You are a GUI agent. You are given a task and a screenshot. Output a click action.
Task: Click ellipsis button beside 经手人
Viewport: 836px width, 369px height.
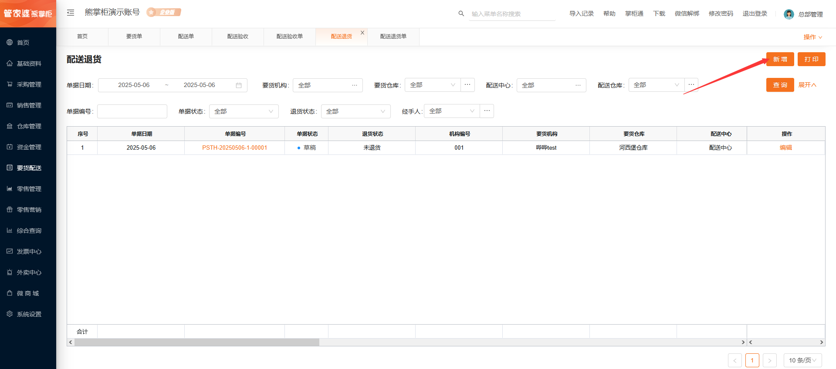(x=487, y=111)
